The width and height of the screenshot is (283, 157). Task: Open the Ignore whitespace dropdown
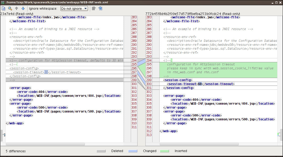point(74,8)
